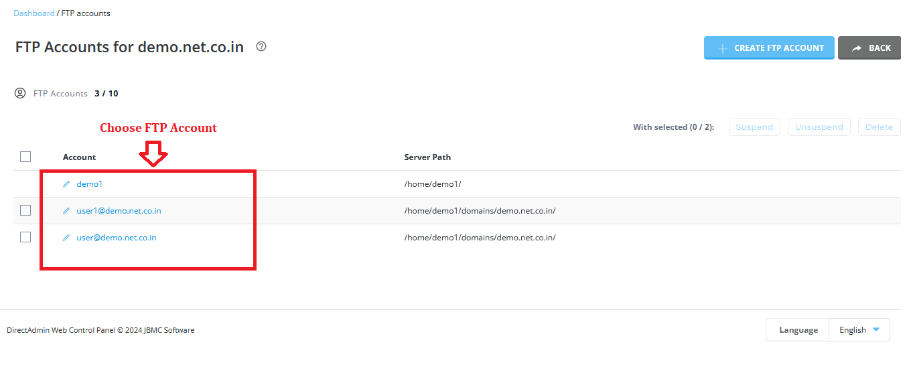Check the box for user1@demo.net.co.in row

coord(25,210)
